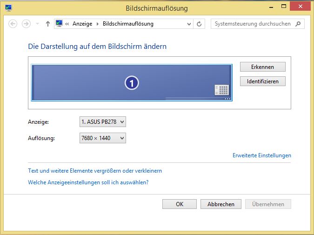Select the Bildschirmauflösung breadcrumb
314x235 pixels.
(128, 24)
